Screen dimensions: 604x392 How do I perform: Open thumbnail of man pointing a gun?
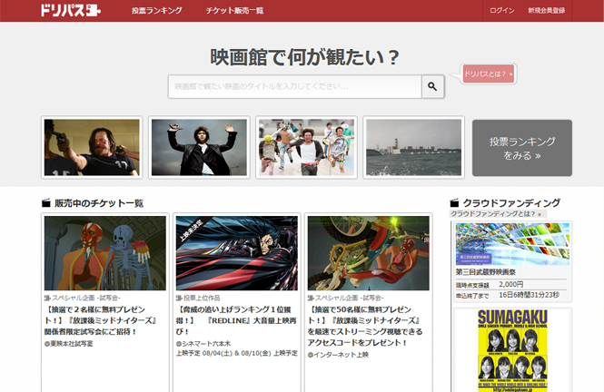click(92, 147)
